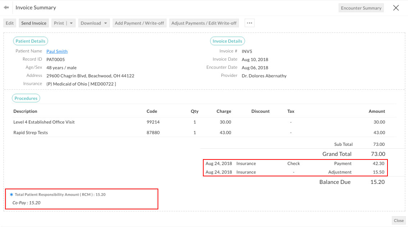
Task: Click the Balance Due amount 15.20
Action: point(377,182)
